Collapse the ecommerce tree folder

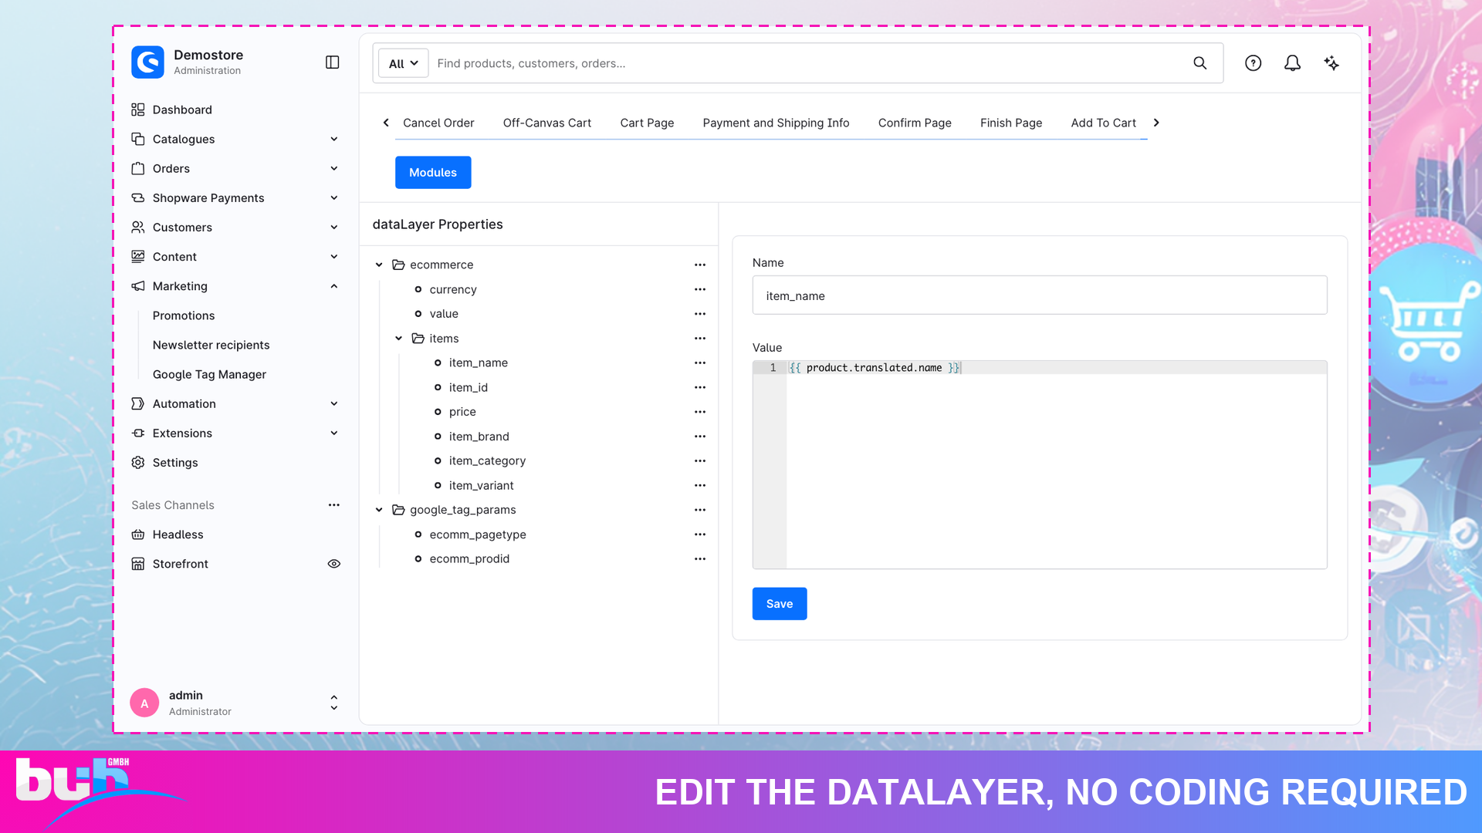379,265
